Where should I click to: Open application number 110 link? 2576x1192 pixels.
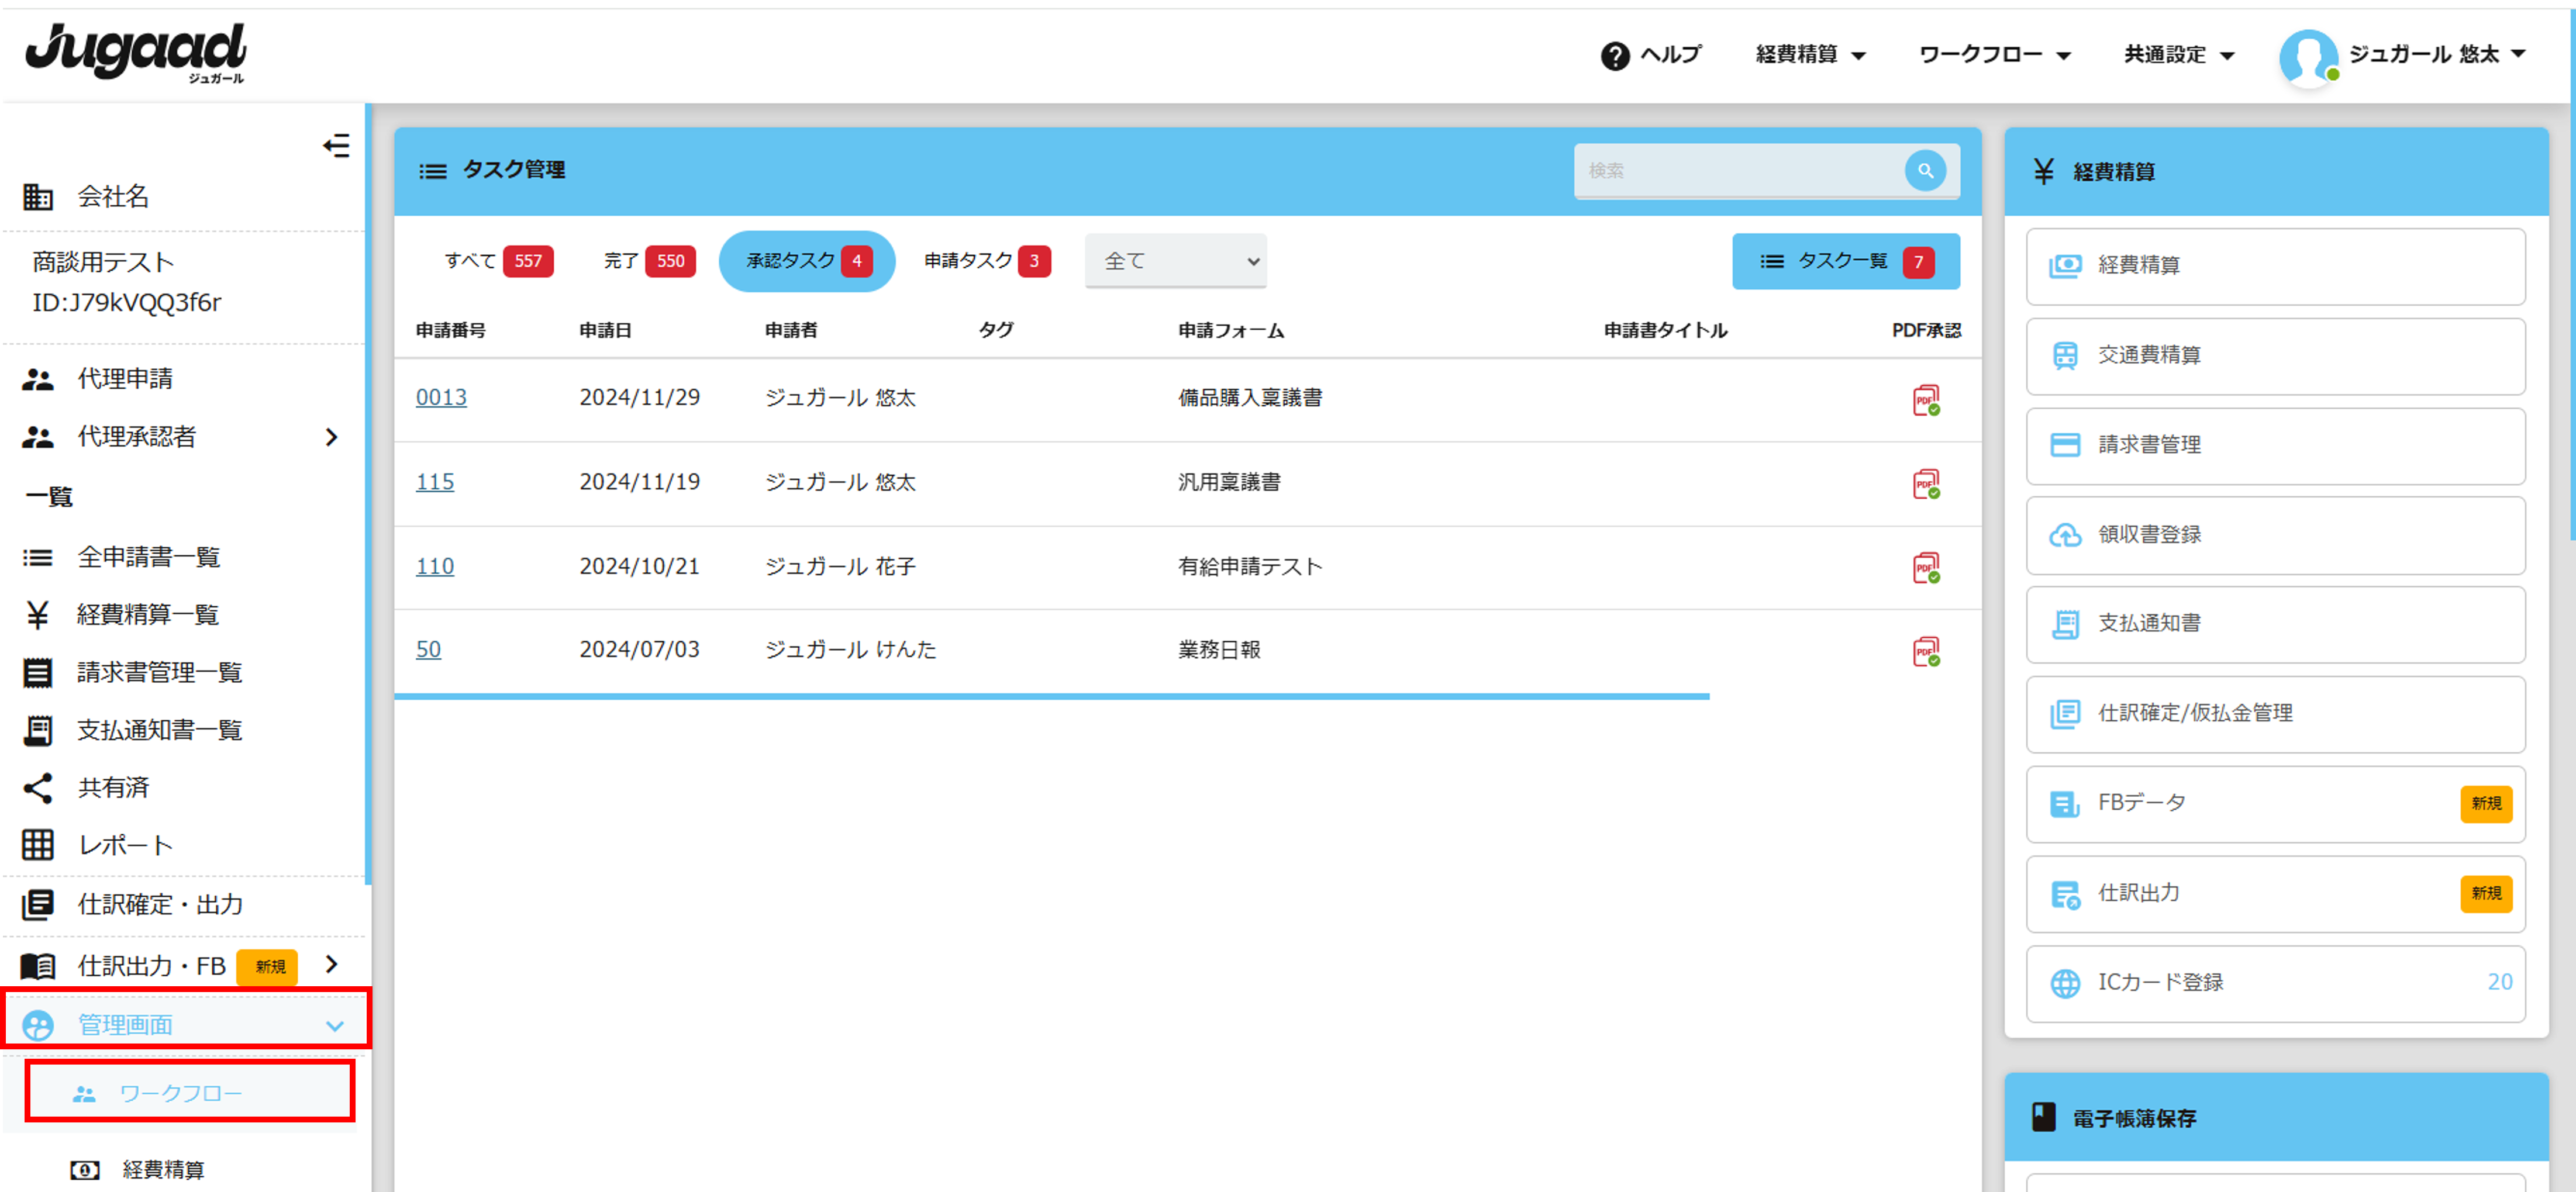coord(435,566)
